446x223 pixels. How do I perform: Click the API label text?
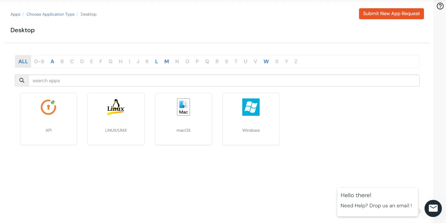[48, 130]
